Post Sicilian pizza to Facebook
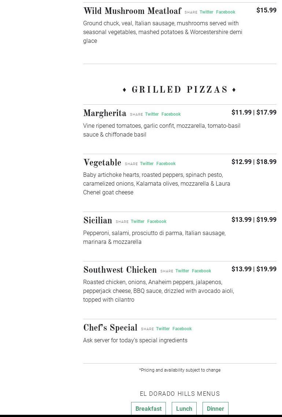The width and height of the screenshot is (282, 417). [x=156, y=221]
